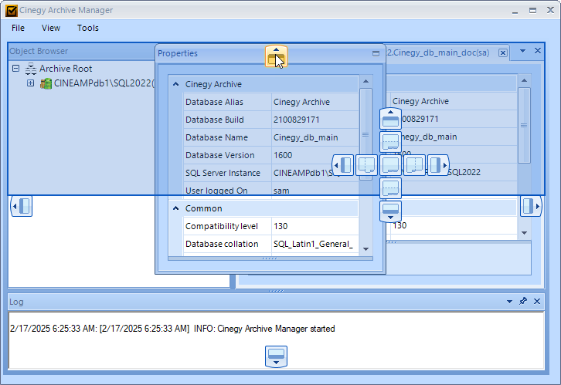Screen dimensions: 561x385
Task: Collapse the Archive Root tree node
Action: pyautogui.click(x=15, y=68)
